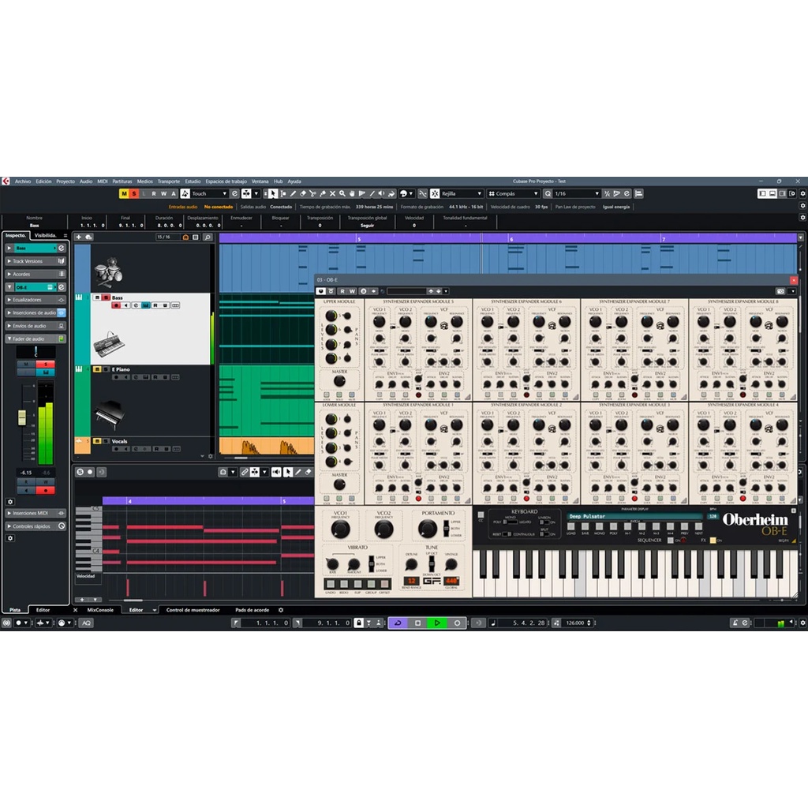Click the AQ auto quantize icon

click(x=87, y=623)
